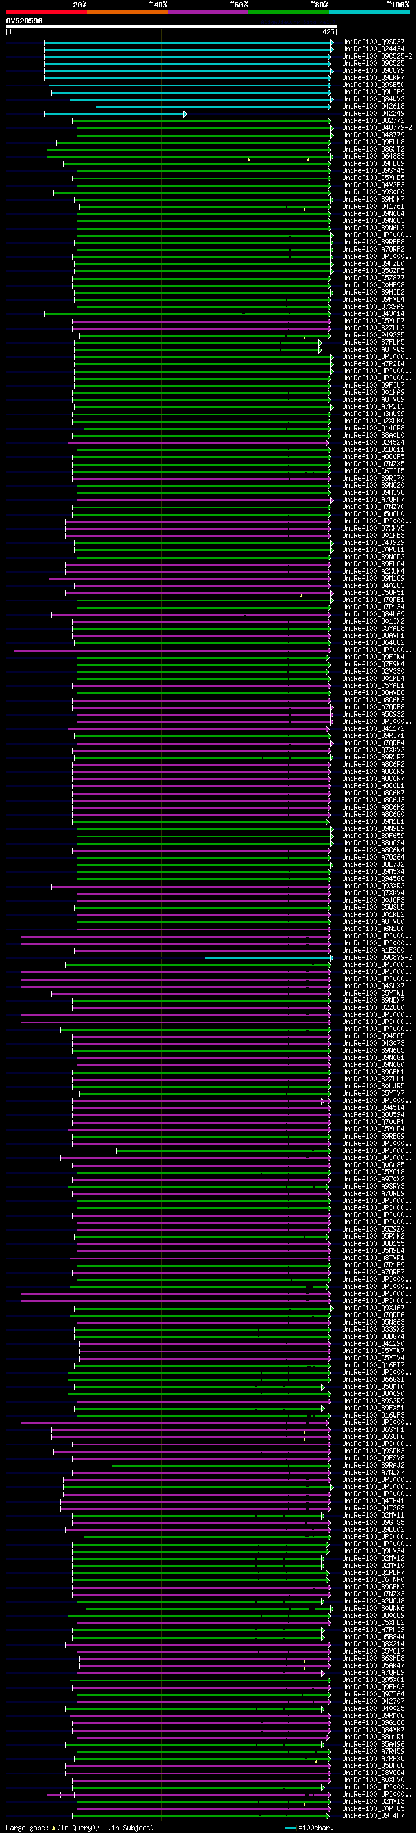Select hit label UniRef100_B9NDX7

(x=373, y=1001)
